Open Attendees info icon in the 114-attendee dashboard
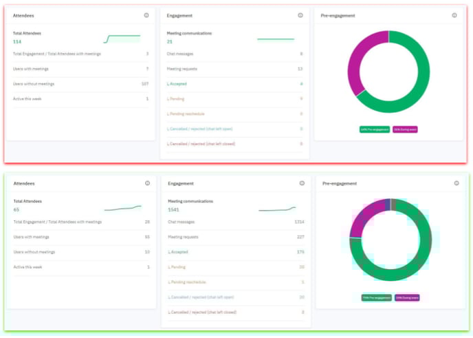Image resolution: width=473 pixels, height=338 pixels. tap(146, 15)
